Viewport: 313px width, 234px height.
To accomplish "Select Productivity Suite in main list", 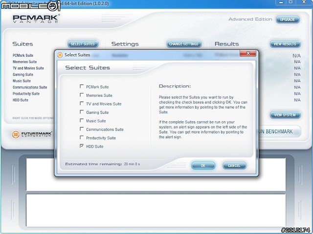I will click(26, 93).
